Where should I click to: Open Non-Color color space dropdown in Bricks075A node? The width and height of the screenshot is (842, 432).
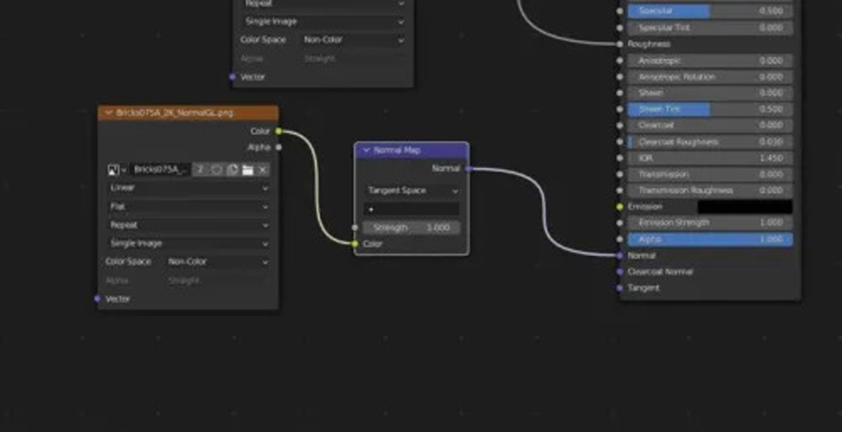218,262
